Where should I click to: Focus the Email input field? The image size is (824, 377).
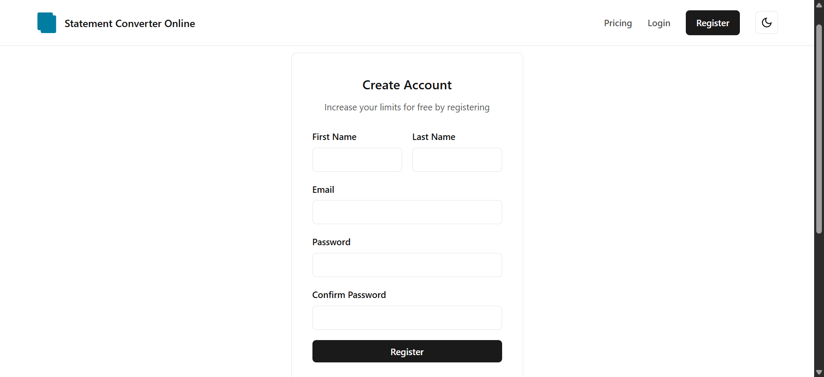(x=407, y=212)
